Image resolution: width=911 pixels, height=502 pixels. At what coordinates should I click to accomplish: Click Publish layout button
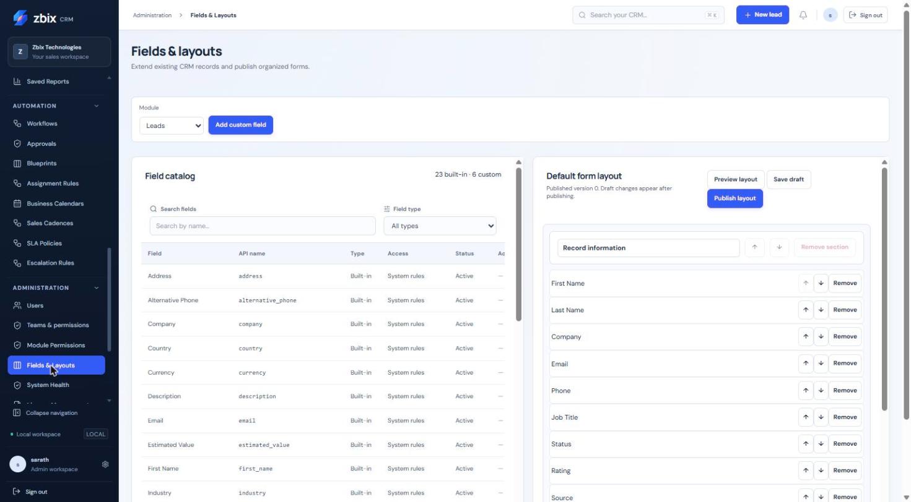pyautogui.click(x=735, y=198)
